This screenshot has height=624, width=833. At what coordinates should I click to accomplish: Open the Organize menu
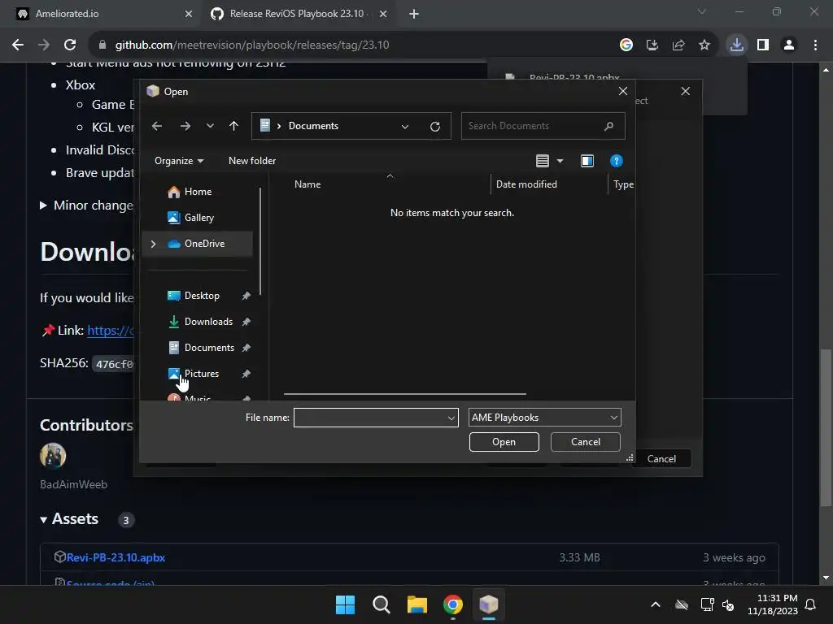[x=179, y=161]
